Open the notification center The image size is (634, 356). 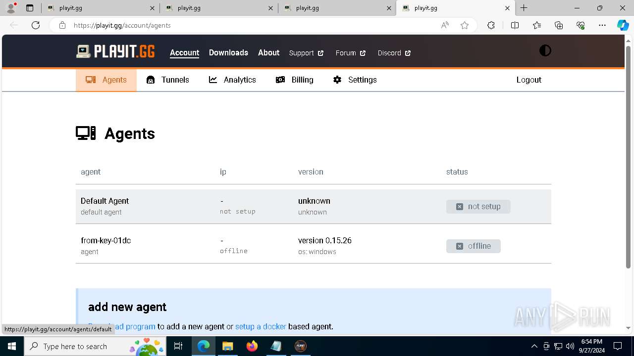[618, 346]
